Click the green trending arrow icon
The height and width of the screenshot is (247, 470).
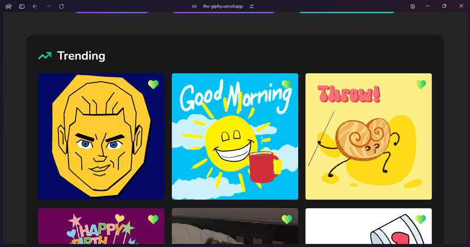click(x=45, y=56)
